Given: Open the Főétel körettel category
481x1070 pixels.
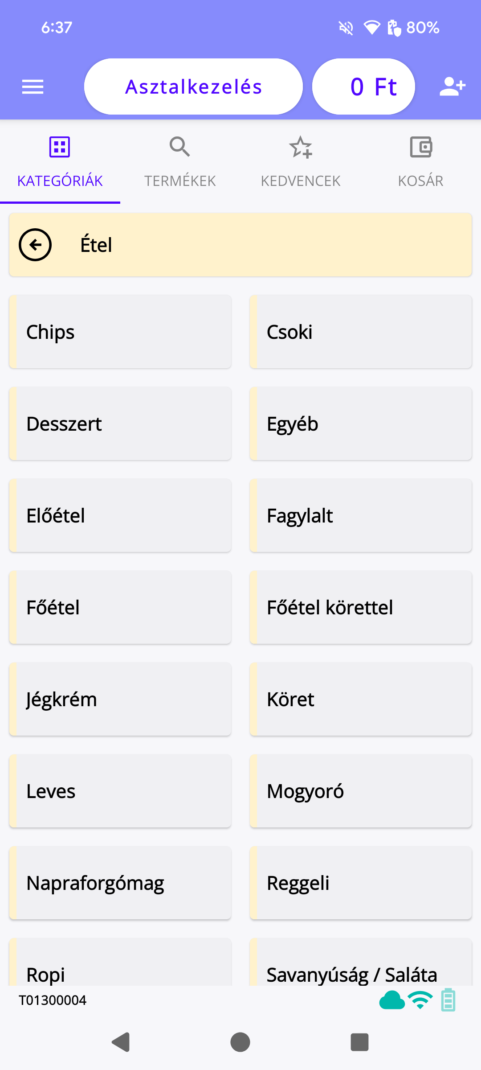Looking at the screenshot, I should (x=361, y=607).
